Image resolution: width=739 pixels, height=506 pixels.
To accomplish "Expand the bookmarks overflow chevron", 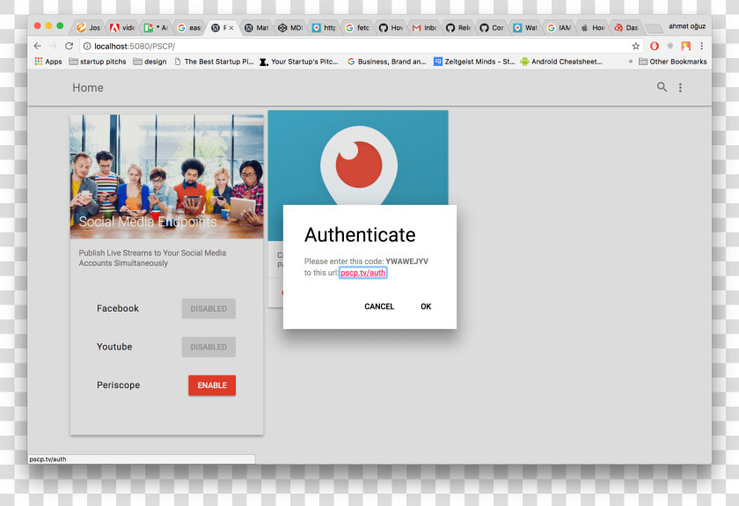I will (x=631, y=62).
